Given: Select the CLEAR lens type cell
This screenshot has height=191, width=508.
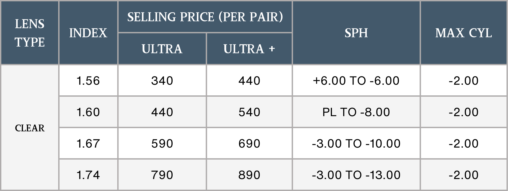Looking at the screenshot, I should tap(30, 128).
